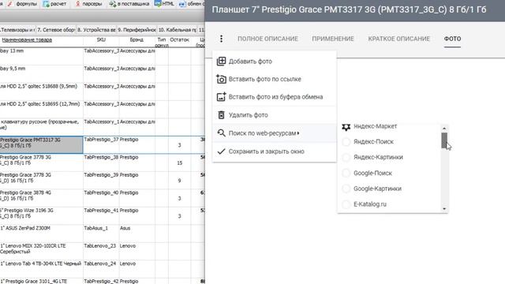Select the Prestigio Wize 3196 3G row
This screenshot has width=505, height=284.
click(41, 215)
